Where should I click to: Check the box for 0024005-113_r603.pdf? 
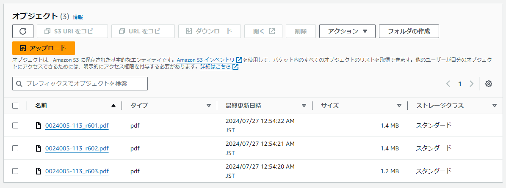(15, 171)
